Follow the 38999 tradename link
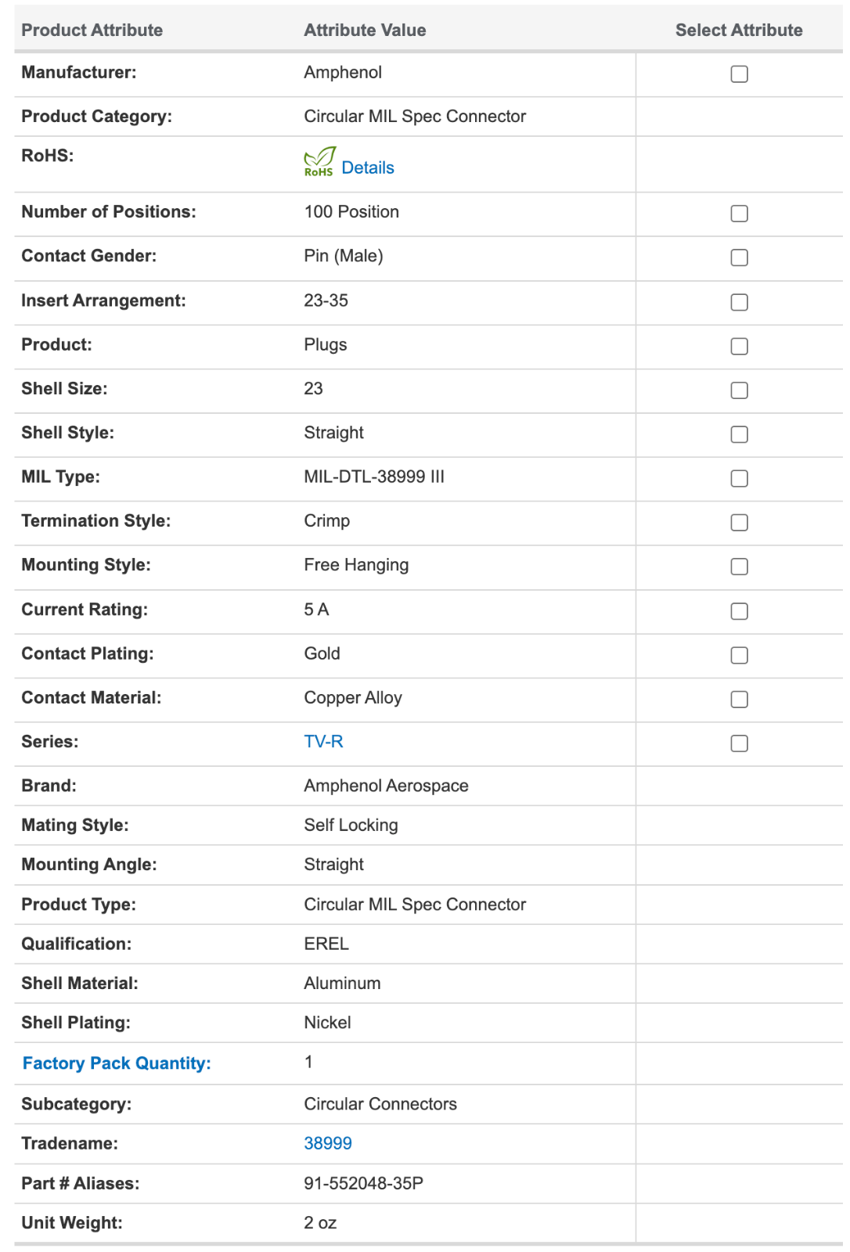Image resolution: width=850 pixels, height=1252 pixels. coord(328,1144)
